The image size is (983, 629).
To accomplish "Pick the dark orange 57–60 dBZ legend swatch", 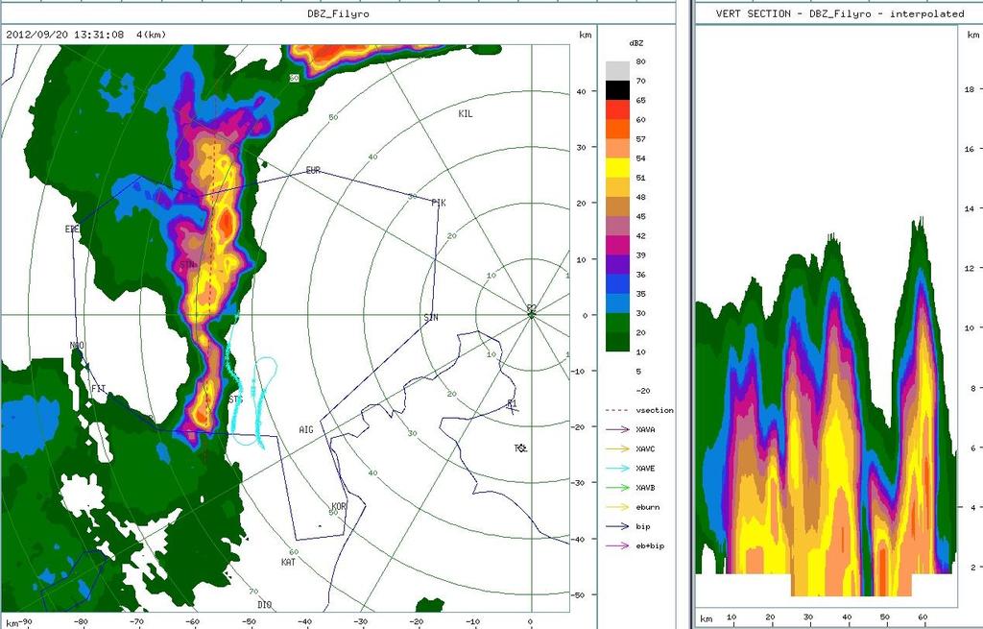I will (x=617, y=130).
